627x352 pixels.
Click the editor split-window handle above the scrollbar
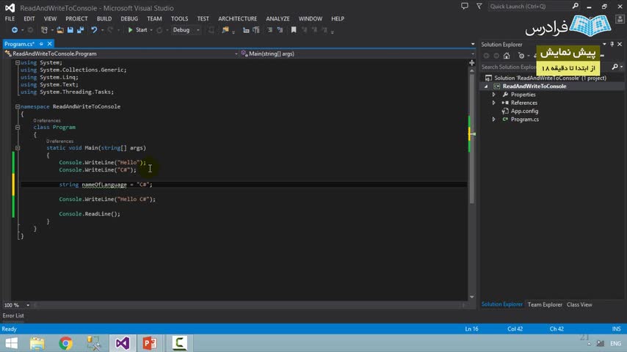pyautogui.click(x=472, y=63)
